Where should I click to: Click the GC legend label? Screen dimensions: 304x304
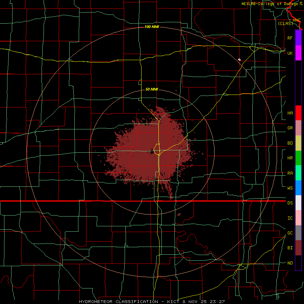[x=290, y=233]
